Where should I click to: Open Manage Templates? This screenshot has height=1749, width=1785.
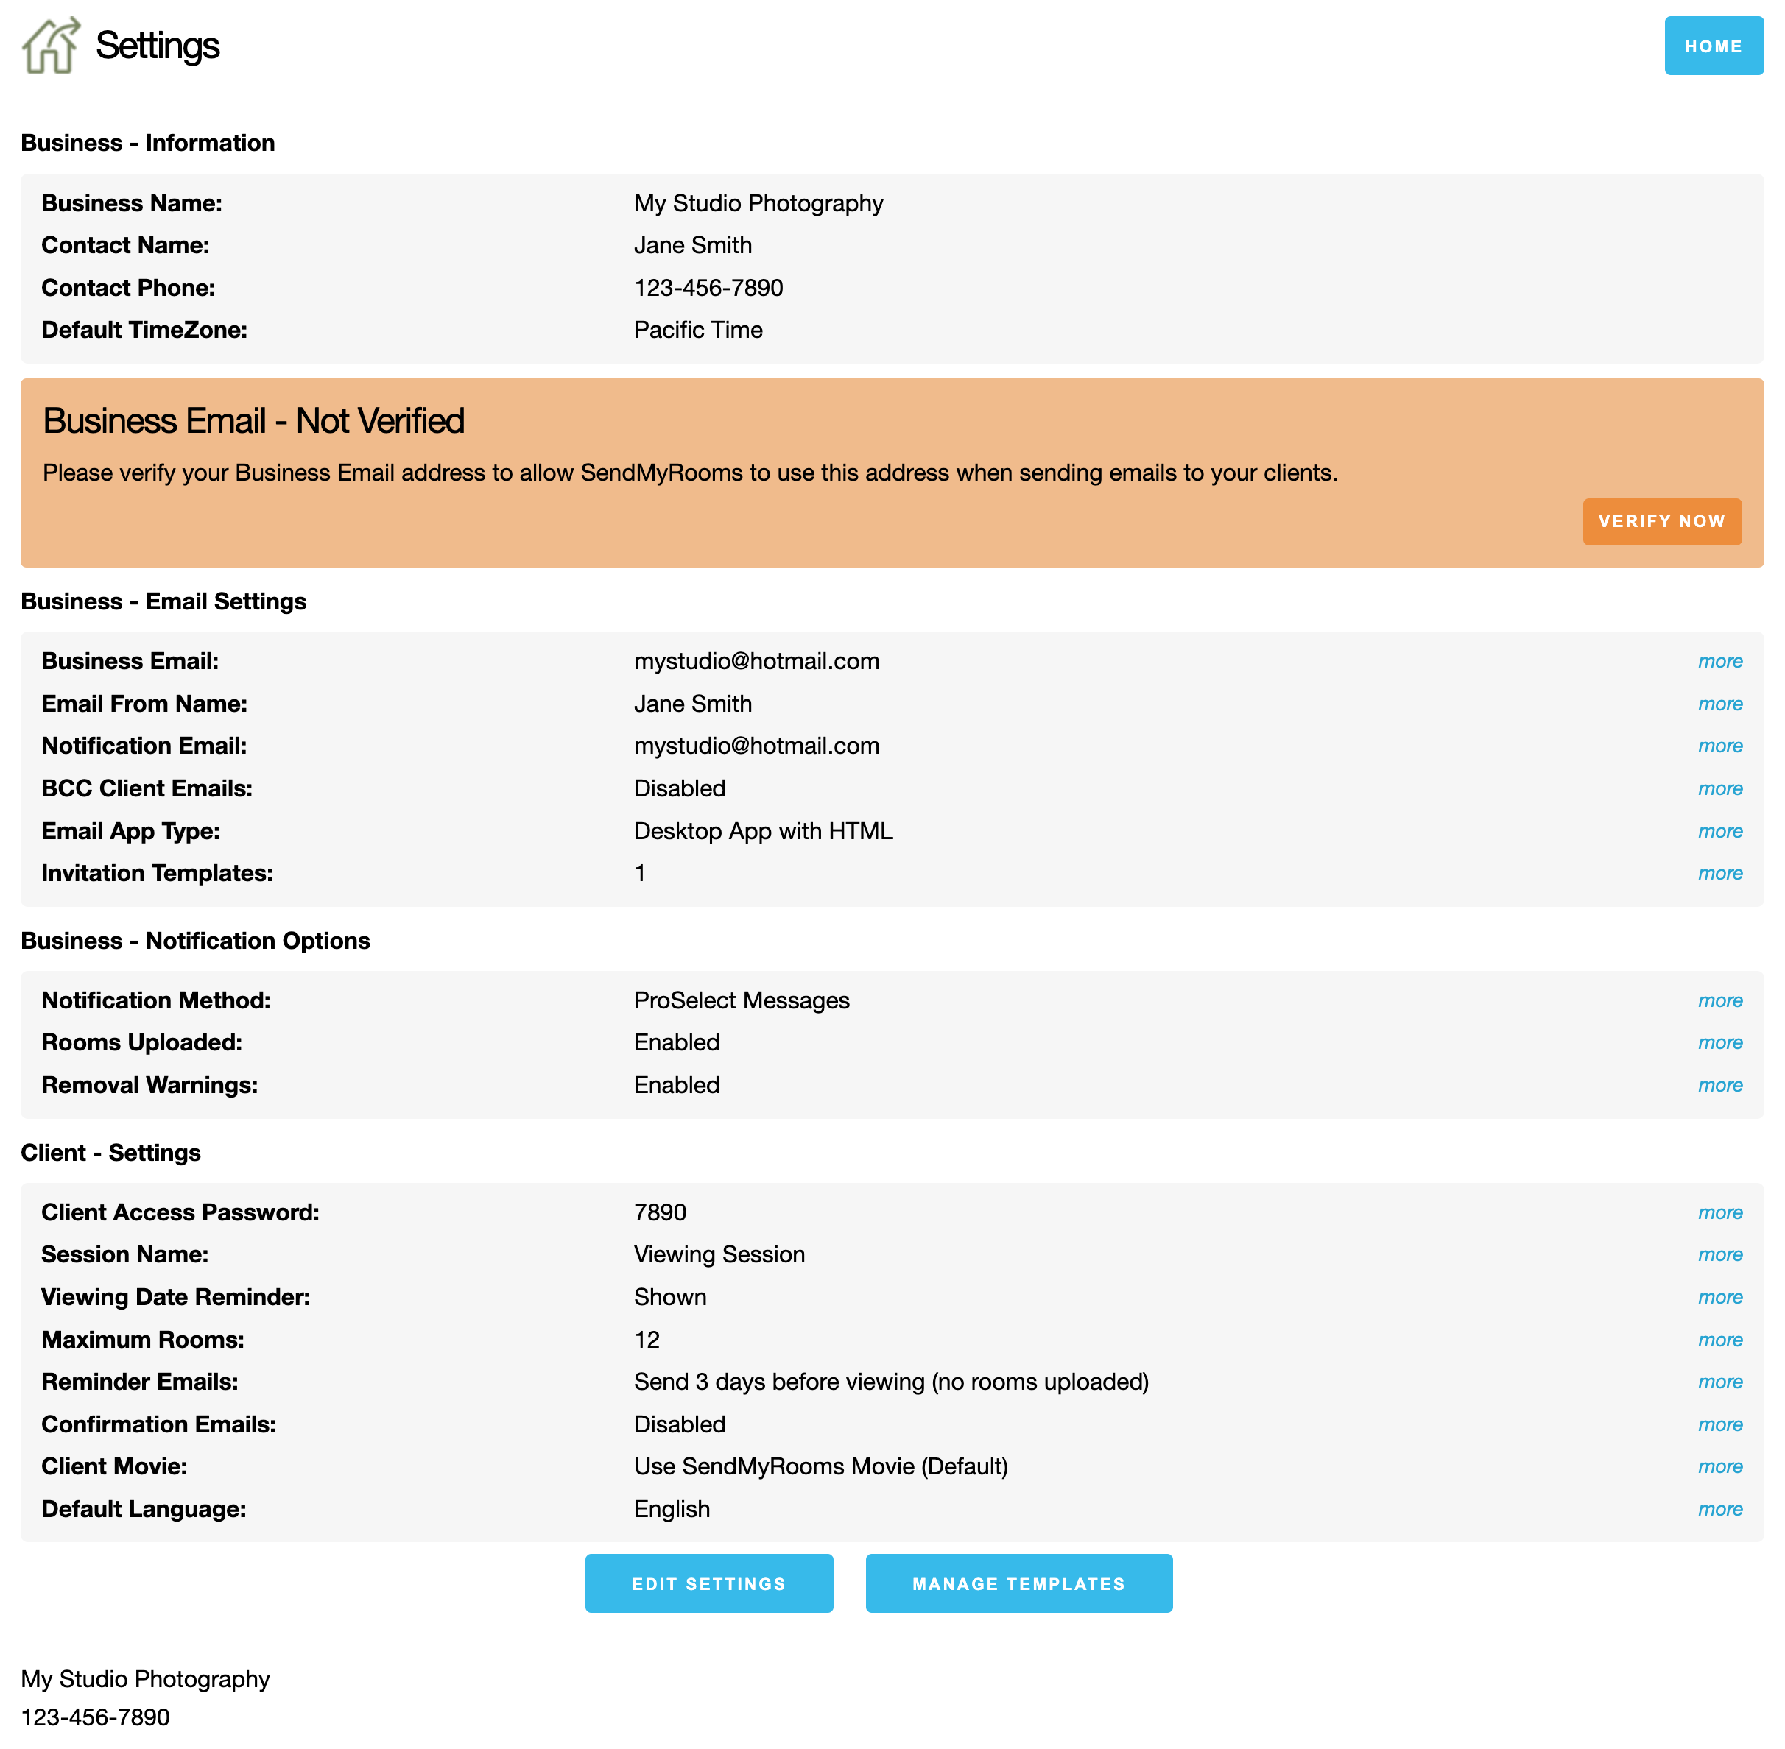pos(1018,1583)
